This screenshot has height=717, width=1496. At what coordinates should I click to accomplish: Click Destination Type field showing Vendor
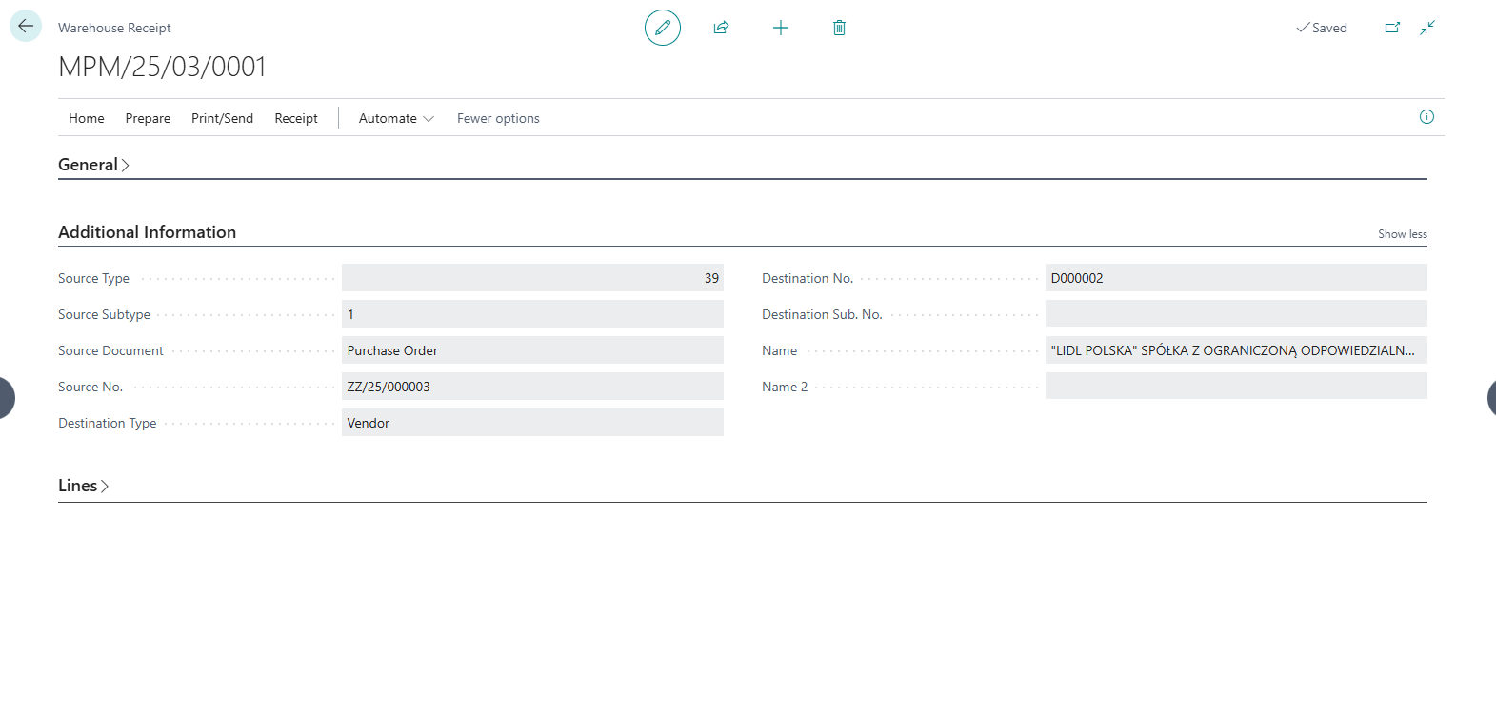[532, 423]
